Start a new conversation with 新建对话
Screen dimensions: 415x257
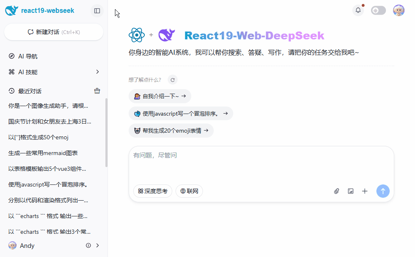54,32
